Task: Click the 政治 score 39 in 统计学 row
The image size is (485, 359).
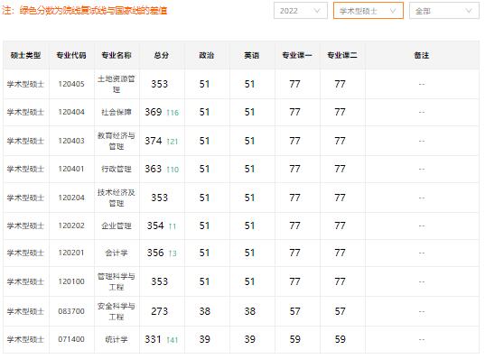Action: [205, 339]
